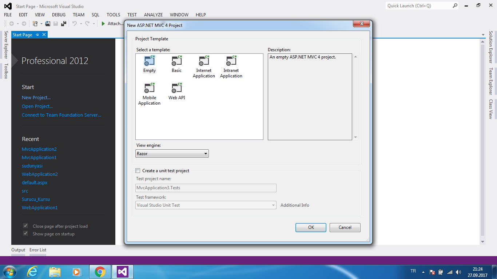Click the network signal tray icon
This screenshot has height=279, width=497.
[450, 272]
